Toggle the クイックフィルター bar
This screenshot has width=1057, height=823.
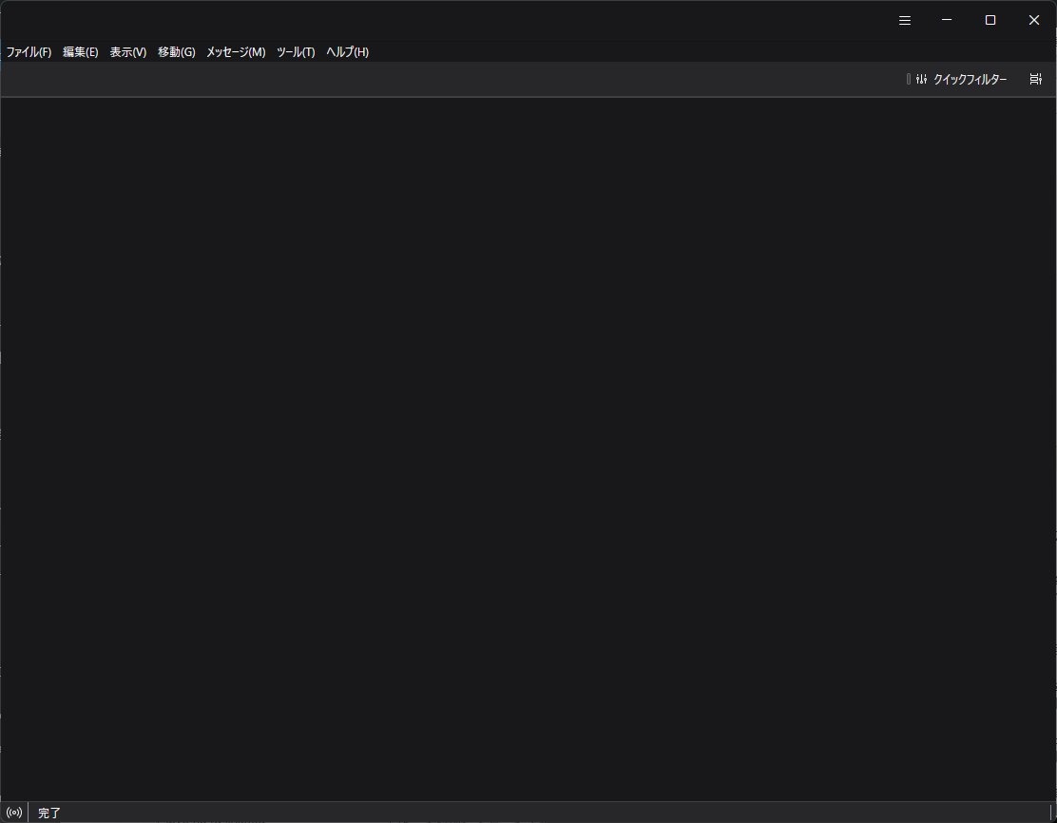961,80
